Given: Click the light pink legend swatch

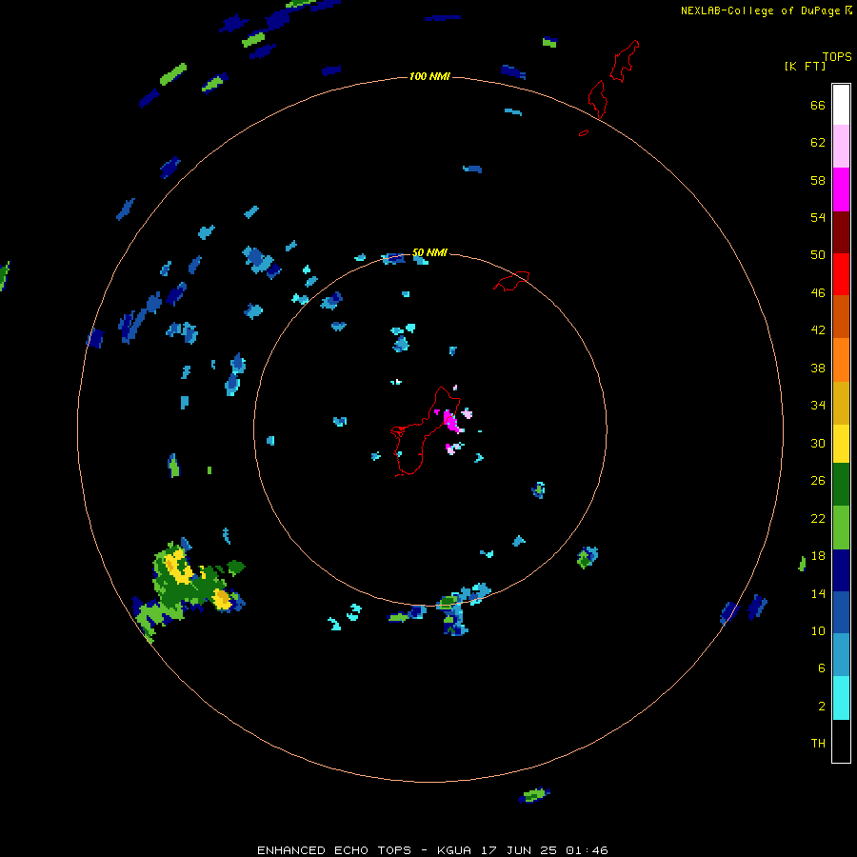Looking at the screenshot, I should [841, 147].
